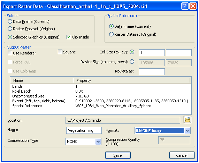Choose the Raster Size (columns, rows) radio button
Screen dimensions: 199x163
(132, 62)
